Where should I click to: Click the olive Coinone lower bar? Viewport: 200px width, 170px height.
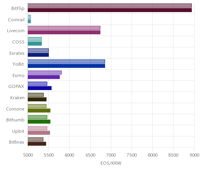(39, 111)
